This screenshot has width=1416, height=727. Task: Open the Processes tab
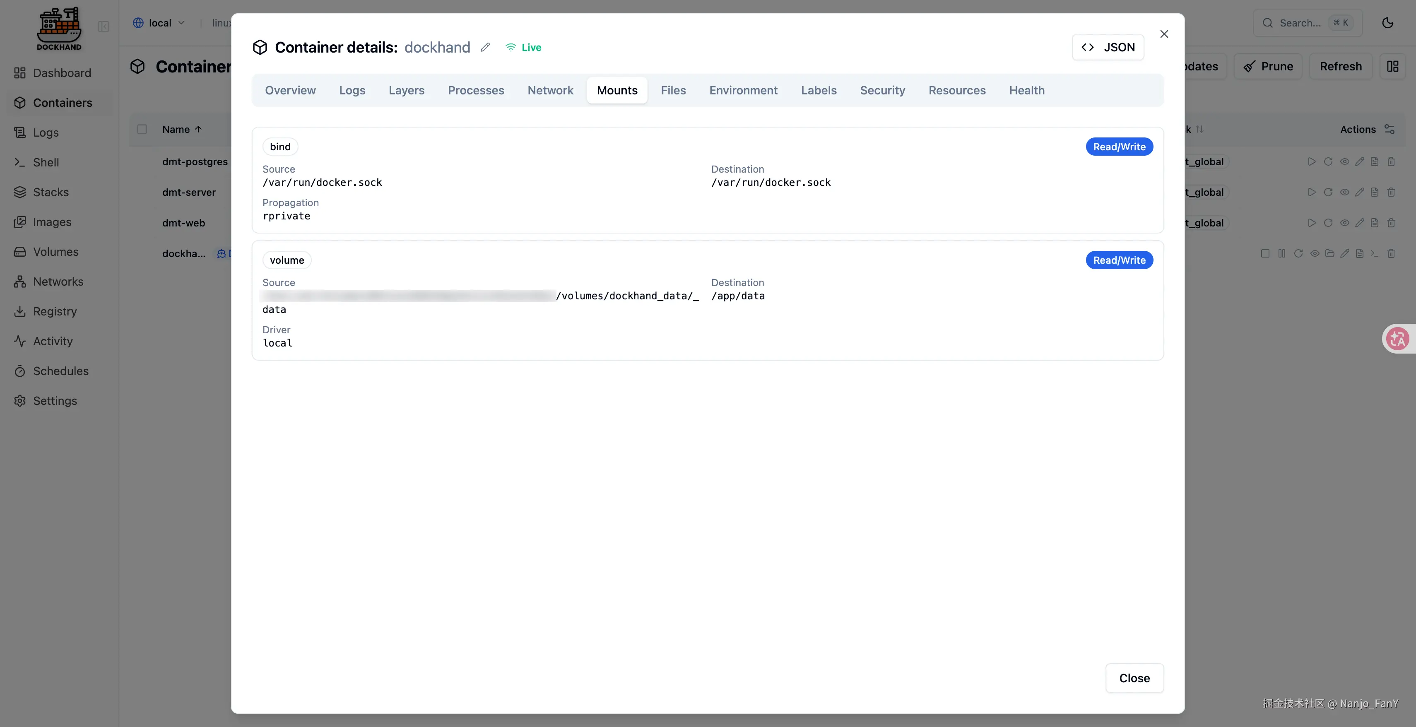coord(475,90)
